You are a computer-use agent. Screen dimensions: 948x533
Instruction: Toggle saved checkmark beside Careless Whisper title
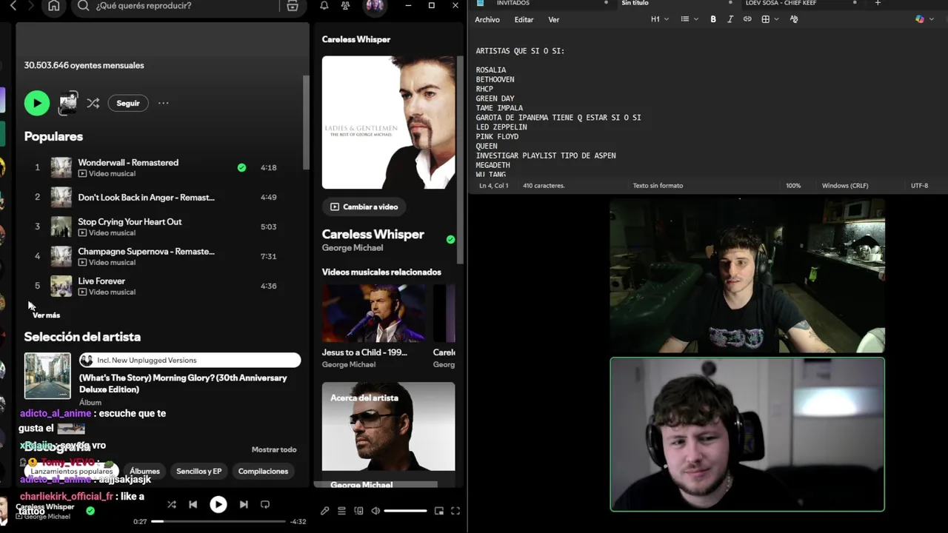(x=450, y=239)
